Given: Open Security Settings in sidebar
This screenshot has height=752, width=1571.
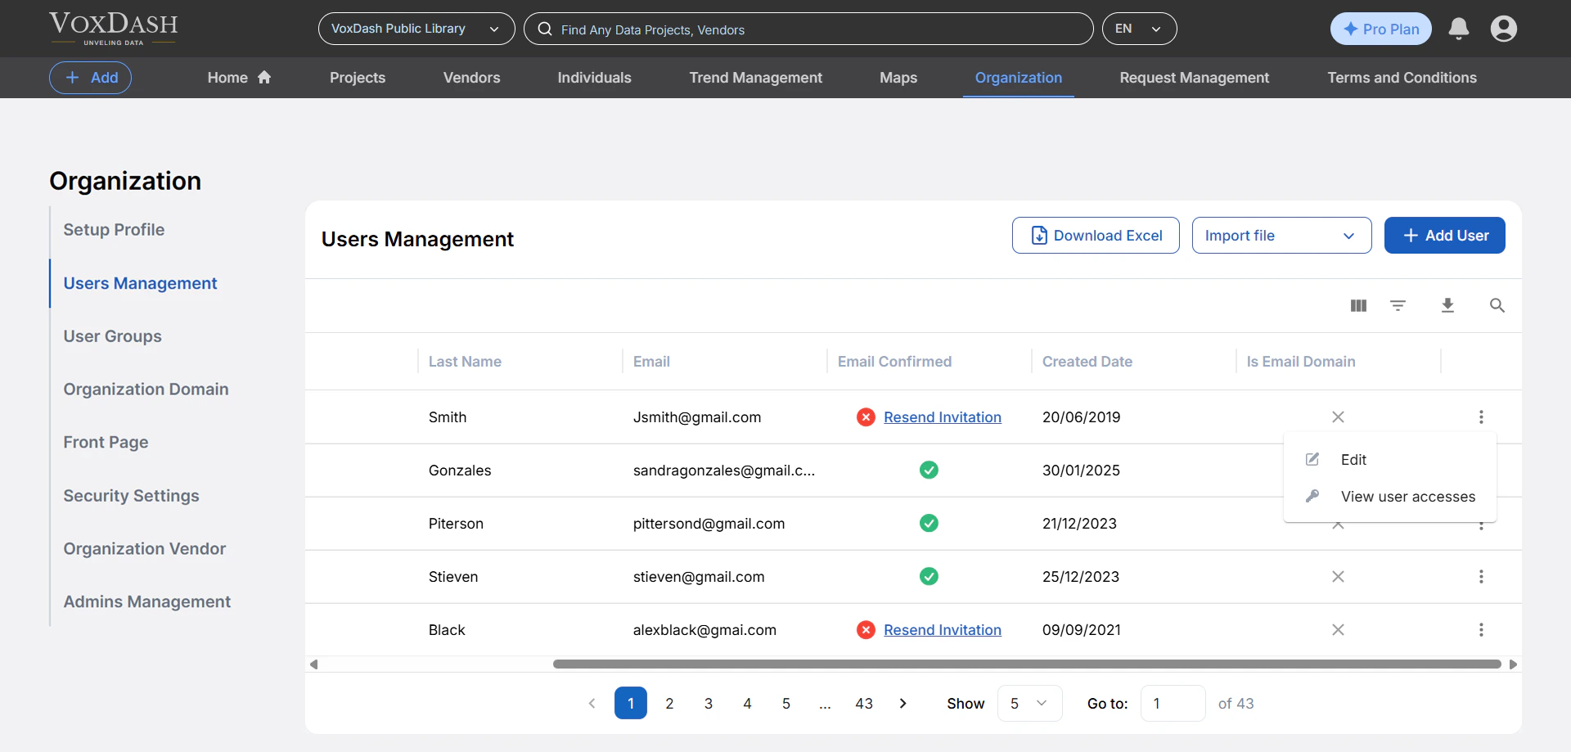Looking at the screenshot, I should 131,496.
